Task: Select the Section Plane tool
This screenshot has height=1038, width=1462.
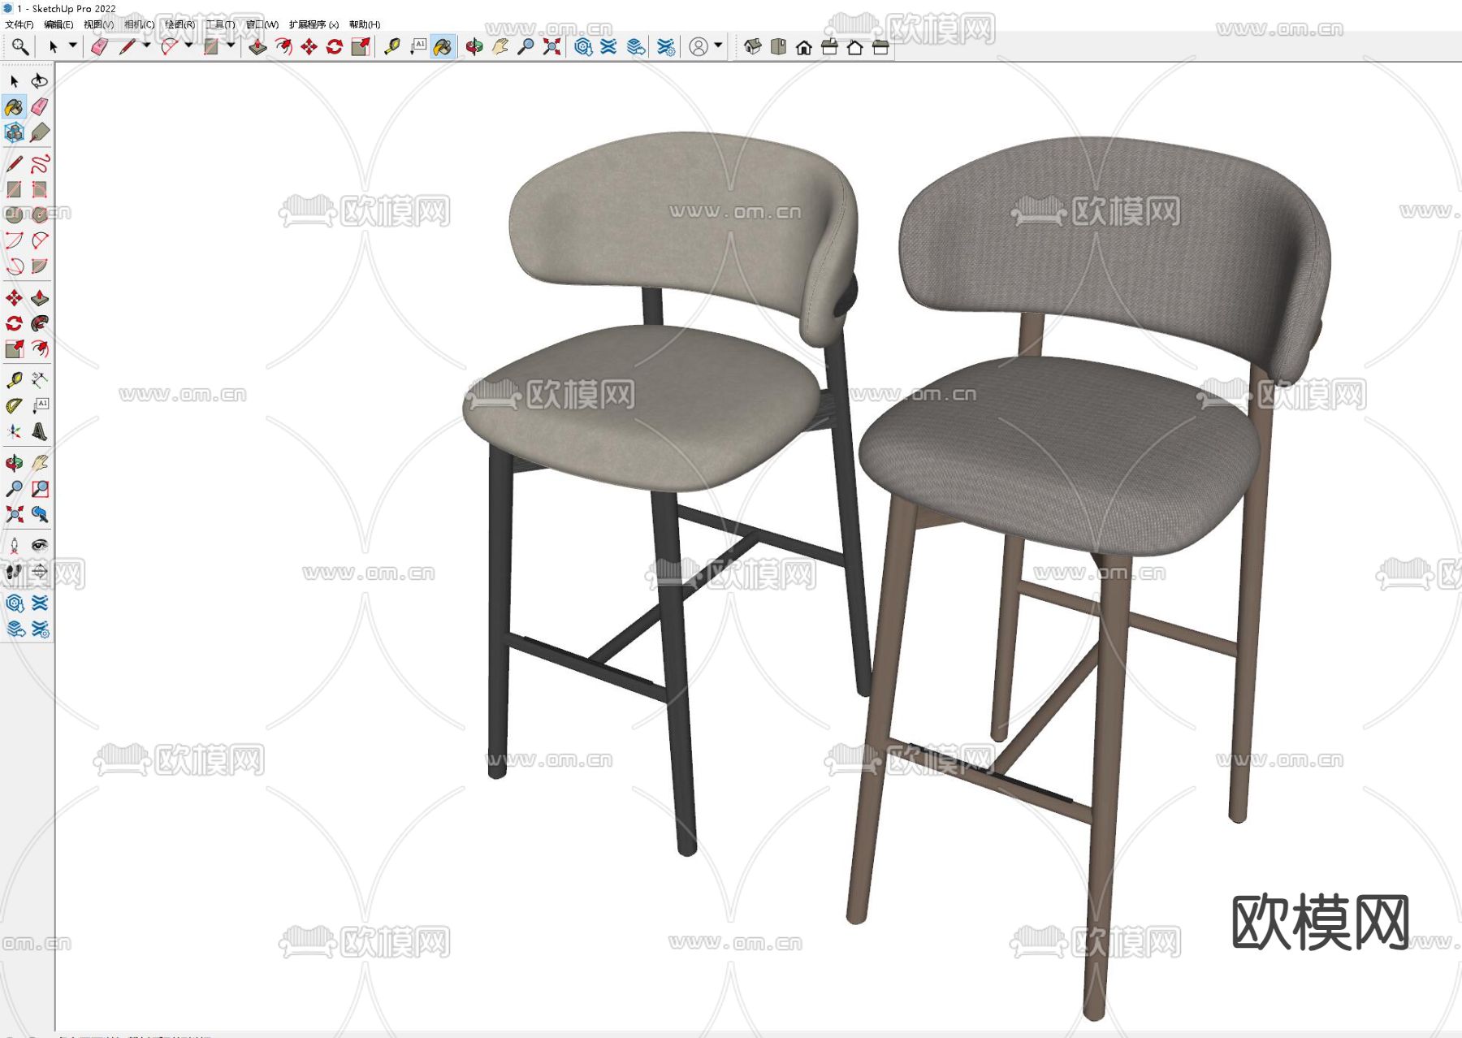Action: tap(40, 572)
